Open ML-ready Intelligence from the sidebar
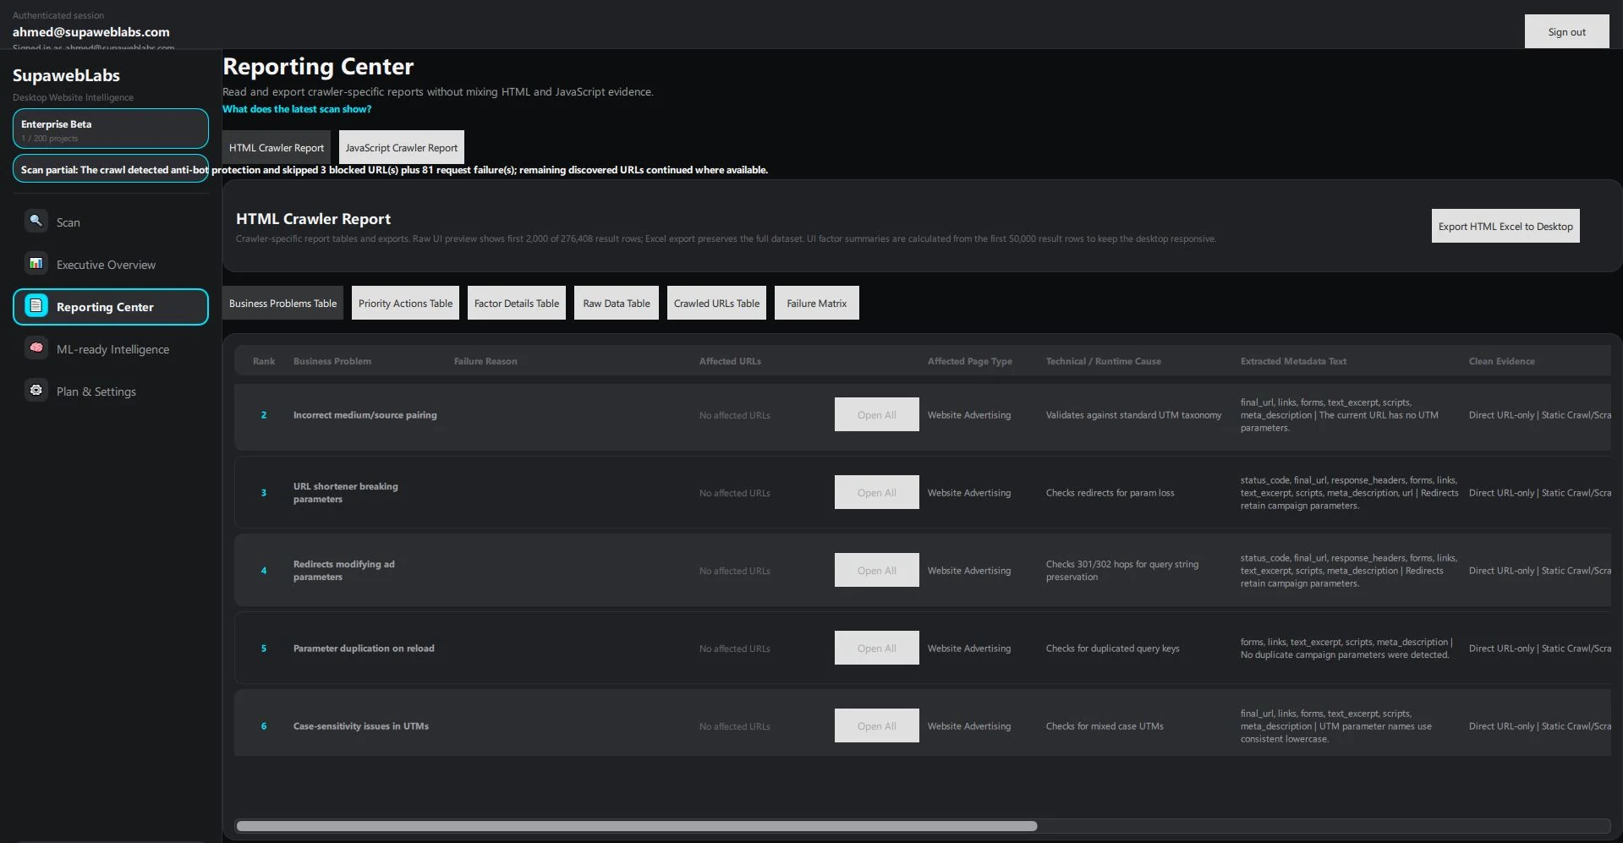This screenshot has width=1623, height=843. [111, 349]
